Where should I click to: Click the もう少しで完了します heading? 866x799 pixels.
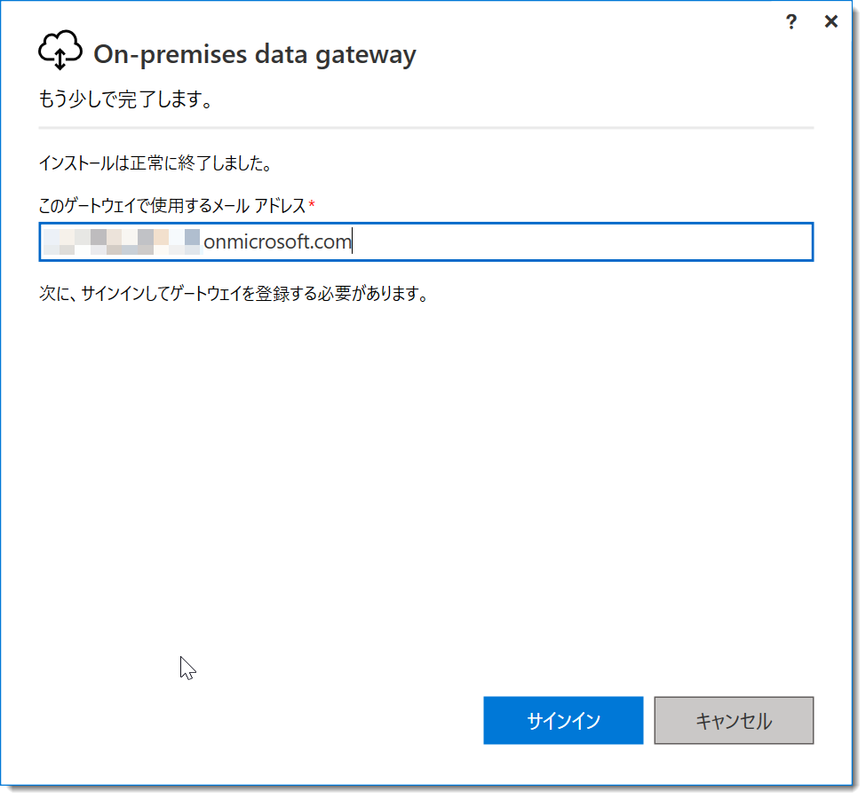point(125,99)
